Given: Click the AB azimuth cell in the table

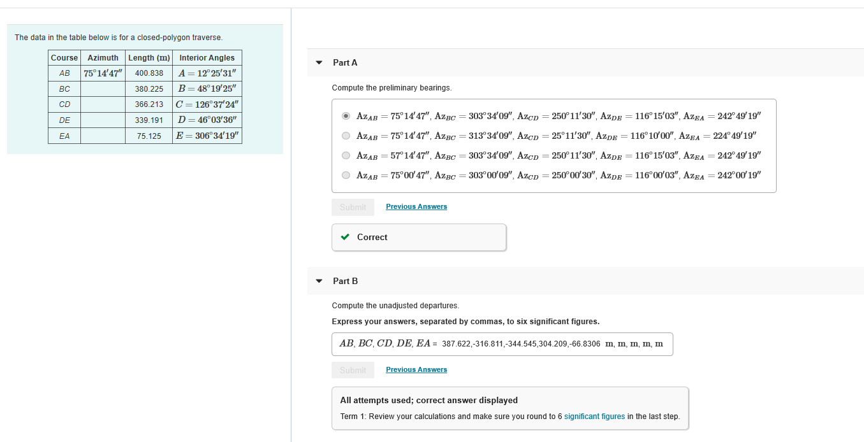Looking at the screenshot, I should 102,73.
